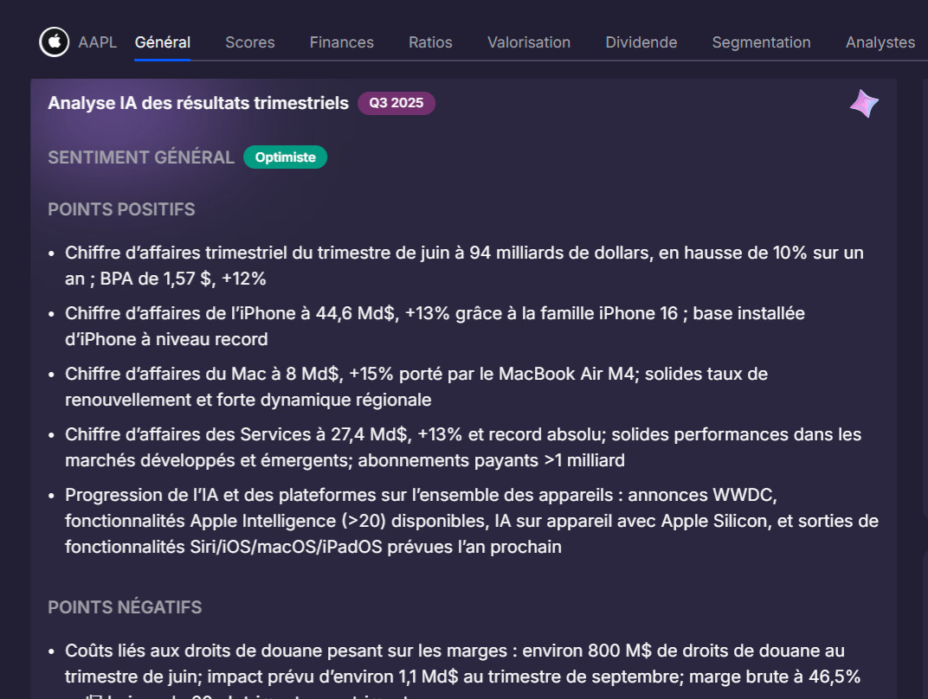928x699 pixels.
Task: Open the Q3 2025 quarter selector
Action: coord(396,102)
